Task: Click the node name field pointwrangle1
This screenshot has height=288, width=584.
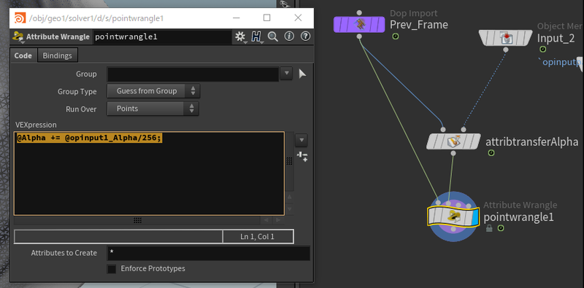Action: tap(162, 37)
